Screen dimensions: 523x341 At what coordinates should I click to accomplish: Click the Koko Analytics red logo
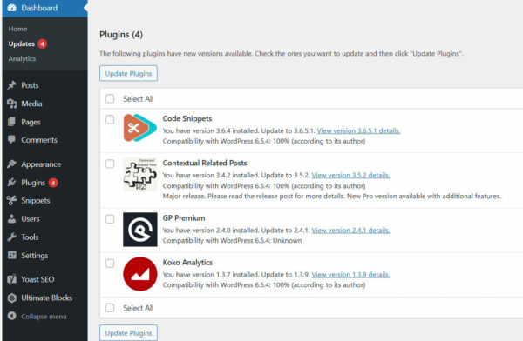[140, 274]
